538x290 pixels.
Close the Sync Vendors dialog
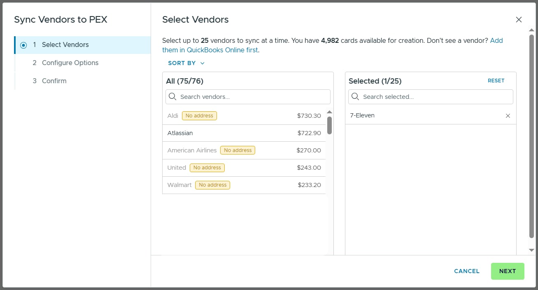[519, 20]
